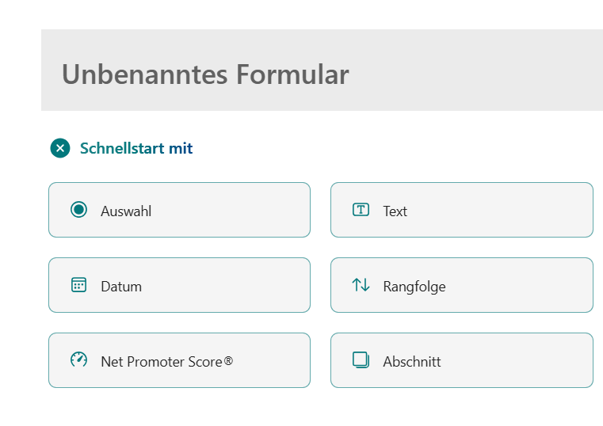Click the Auswahl radio-button icon
The width and height of the screenshot is (603, 426).
point(78,210)
